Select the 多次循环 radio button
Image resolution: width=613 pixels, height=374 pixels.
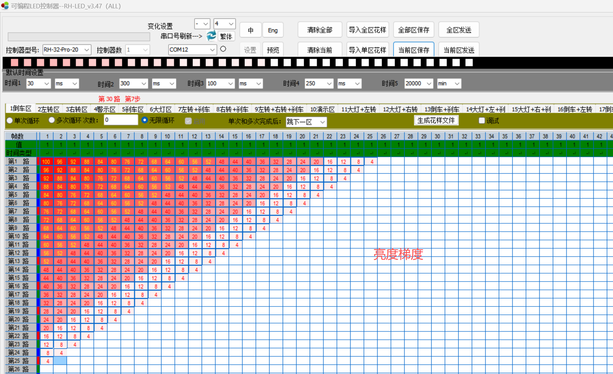click(51, 120)
